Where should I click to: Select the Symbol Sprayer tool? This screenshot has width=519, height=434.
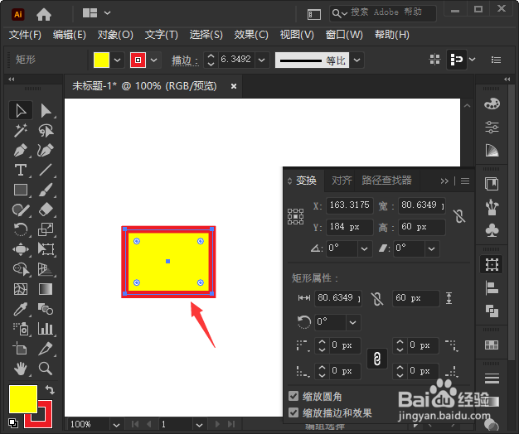pos(21,329)
